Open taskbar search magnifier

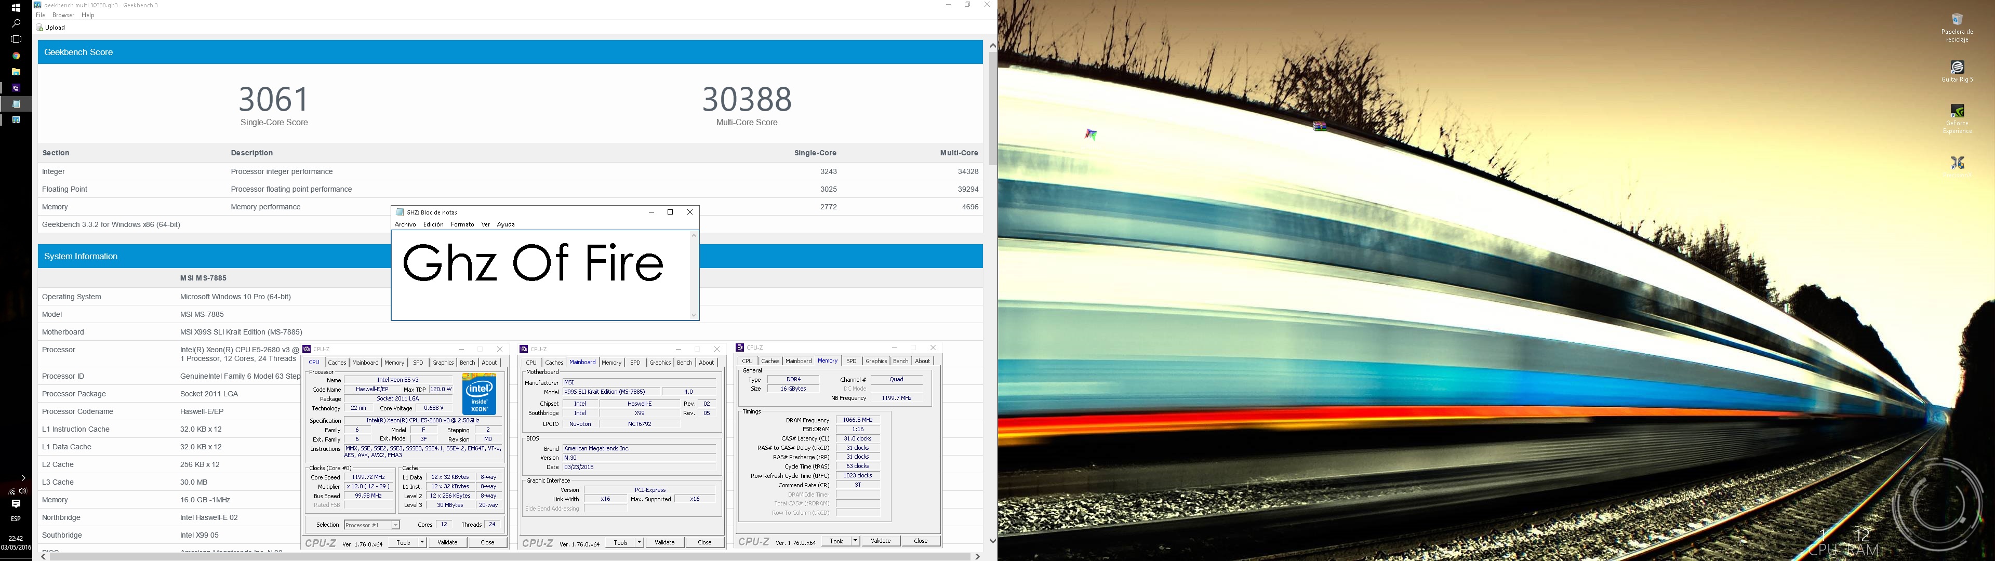point(16,23)
